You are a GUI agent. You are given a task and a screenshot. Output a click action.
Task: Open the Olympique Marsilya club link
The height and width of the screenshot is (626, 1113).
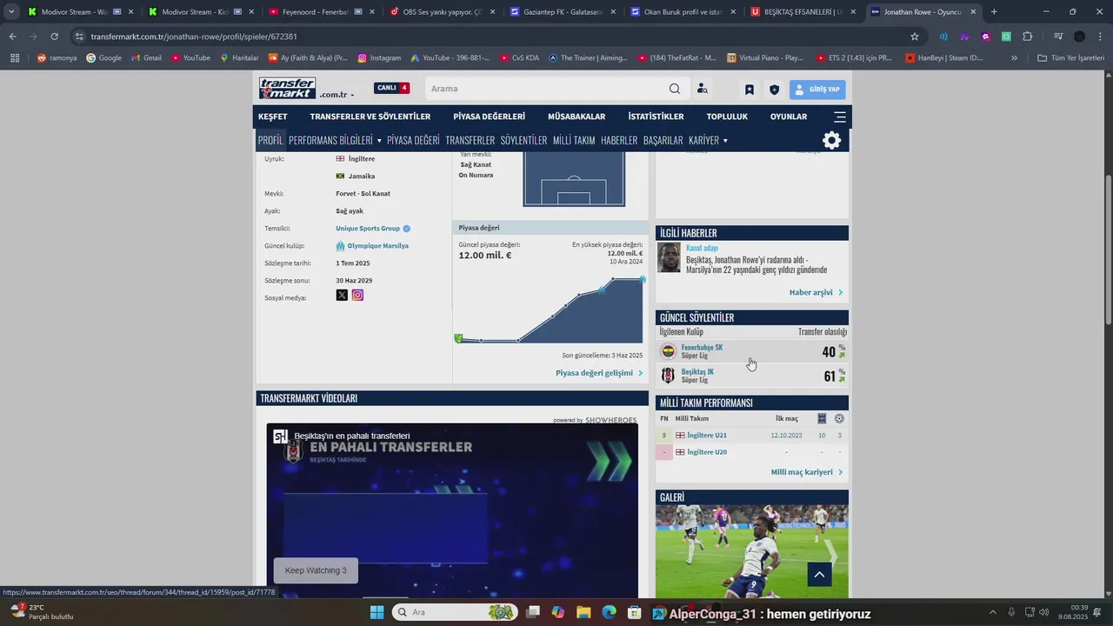377,246
